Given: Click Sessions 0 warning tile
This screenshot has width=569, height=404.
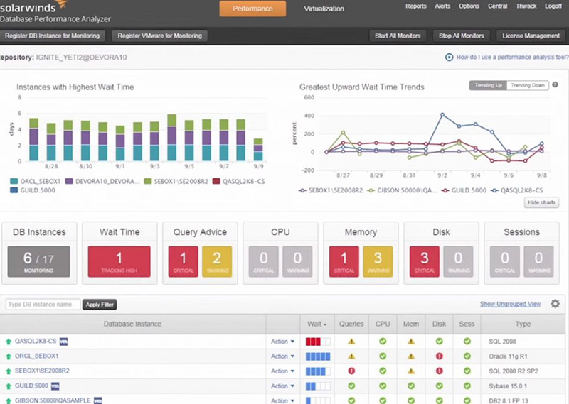Looking at the screenshot, I should pyautogui.click(x=539, y=261).
